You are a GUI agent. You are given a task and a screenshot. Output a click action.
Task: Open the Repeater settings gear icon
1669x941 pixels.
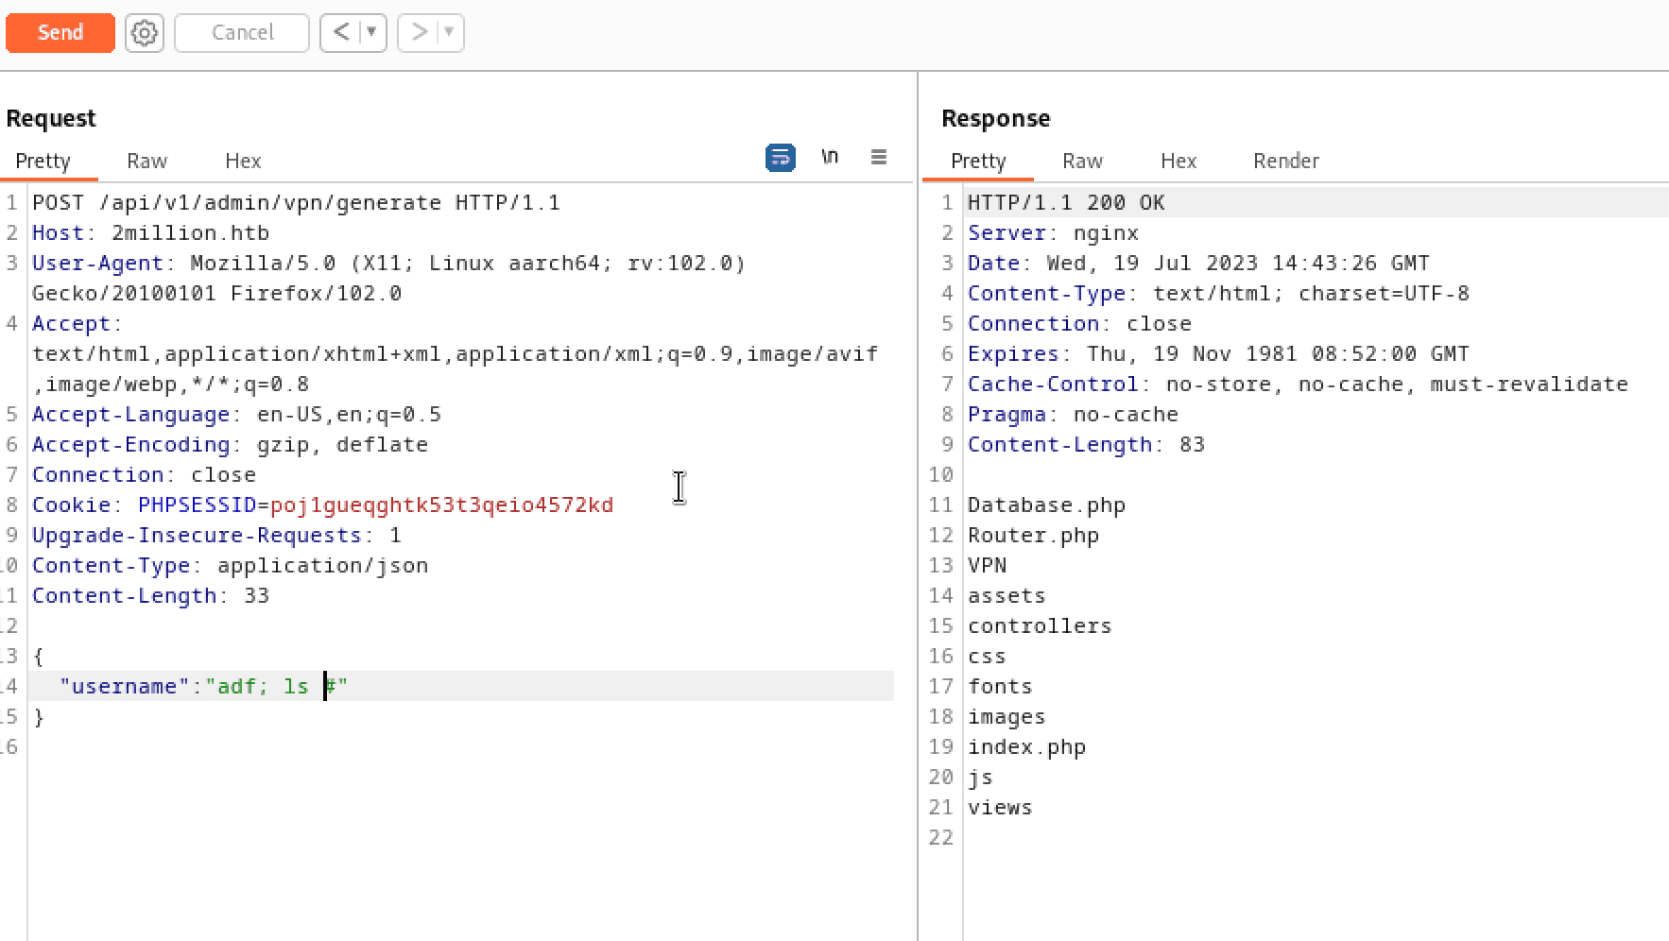click(x=144, y=32)
